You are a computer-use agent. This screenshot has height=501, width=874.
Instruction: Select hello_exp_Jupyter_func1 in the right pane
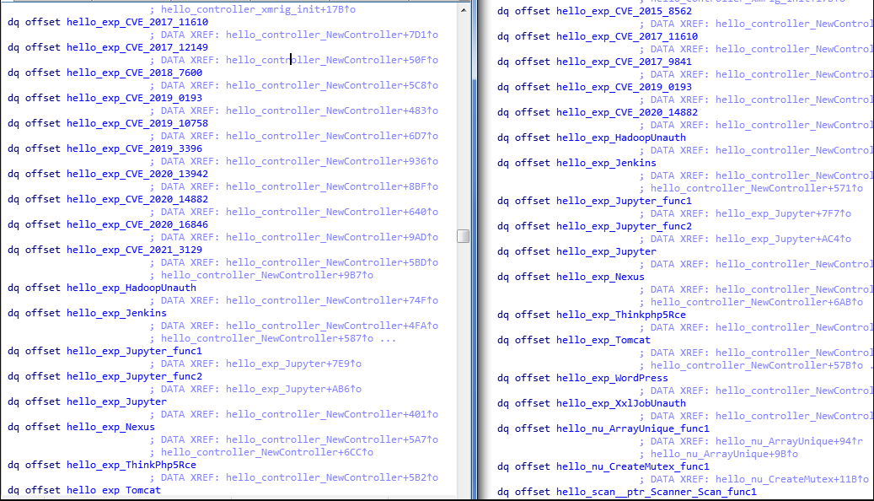coord(625,201)
